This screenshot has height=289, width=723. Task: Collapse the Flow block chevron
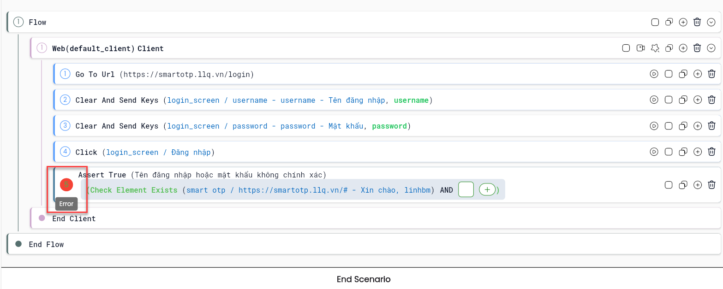(x=711, y=22)
